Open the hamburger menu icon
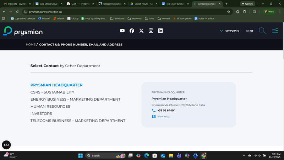The image size is (284, 160). pos(275,31)
